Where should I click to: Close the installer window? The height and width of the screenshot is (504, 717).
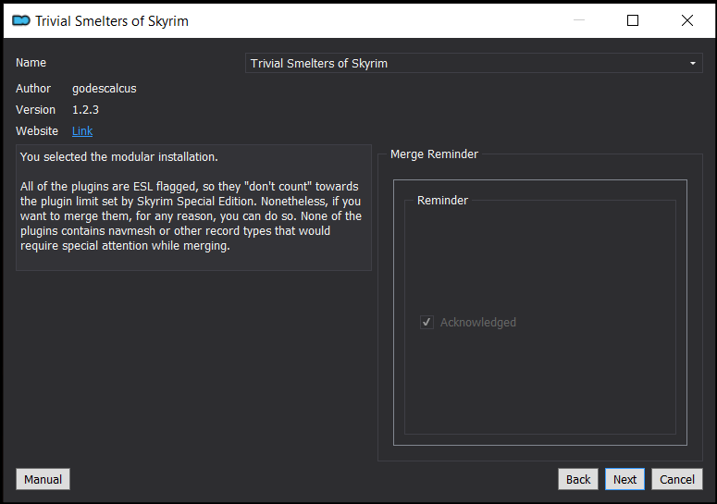(686, 20)
